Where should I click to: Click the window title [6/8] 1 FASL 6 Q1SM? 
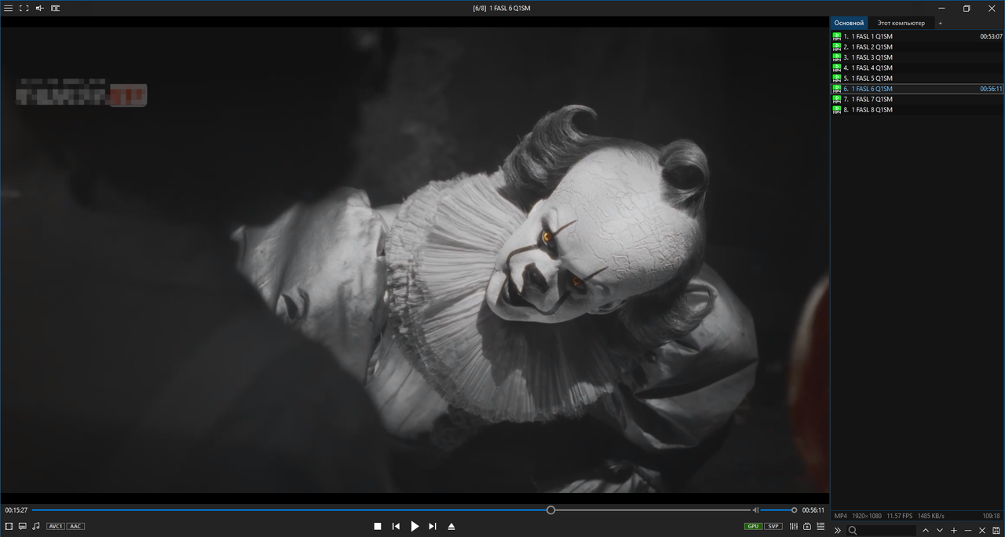point(502,8)
